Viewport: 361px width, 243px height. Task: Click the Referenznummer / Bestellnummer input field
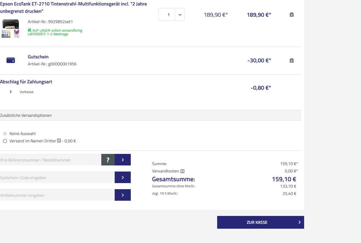50,160
